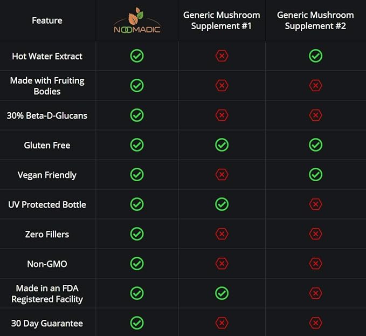This screenshot has height=336, width=366.
Task: Click Supplement #2 red X for Zero Fillers
Action: click(x=315, y=234)
